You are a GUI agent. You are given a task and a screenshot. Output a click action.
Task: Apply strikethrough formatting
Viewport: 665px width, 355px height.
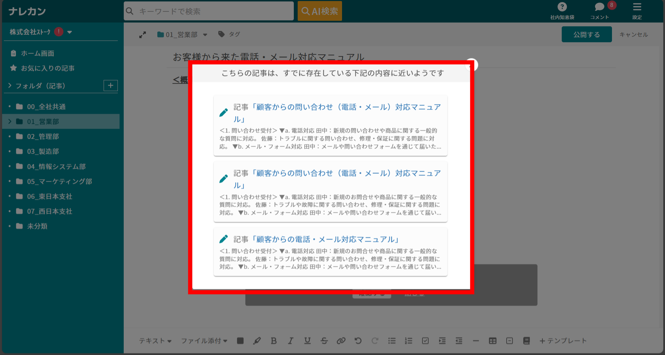coord(324,341)
